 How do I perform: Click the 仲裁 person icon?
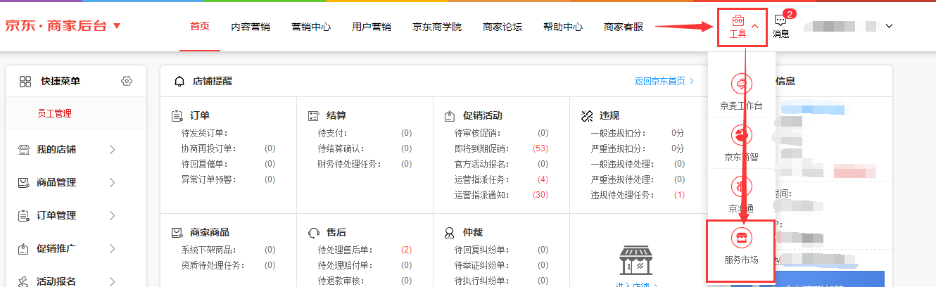[450, 232]
